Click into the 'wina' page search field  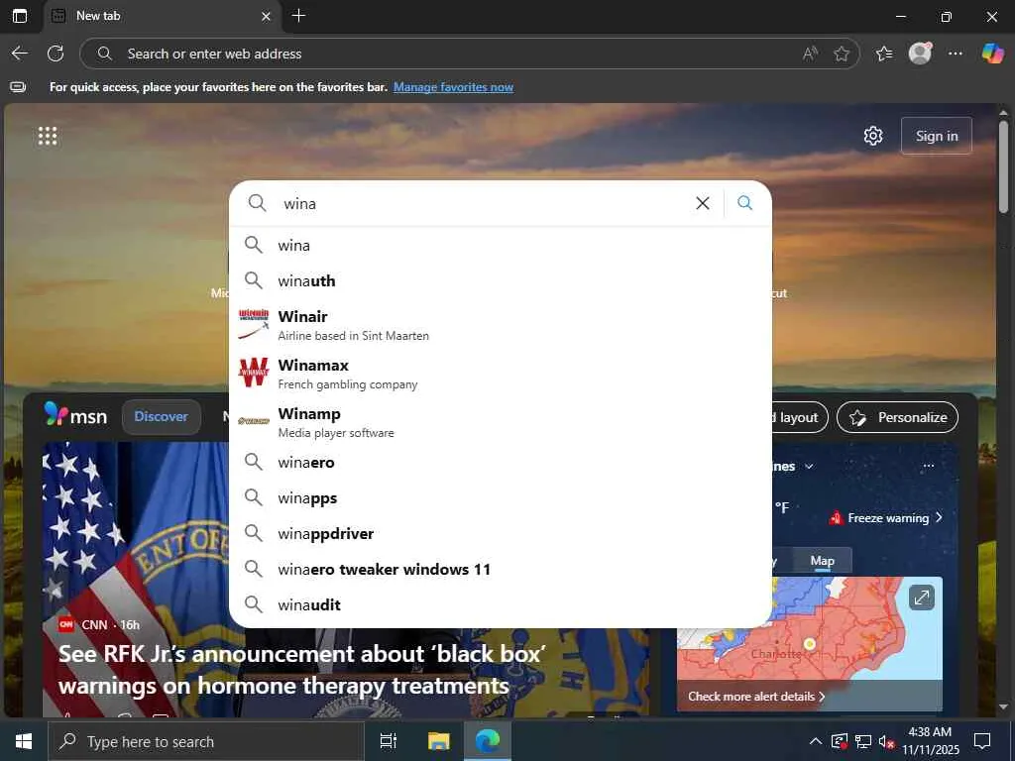pos(483,203)
